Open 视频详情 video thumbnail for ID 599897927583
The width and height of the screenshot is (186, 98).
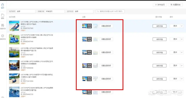click(87, 26)
